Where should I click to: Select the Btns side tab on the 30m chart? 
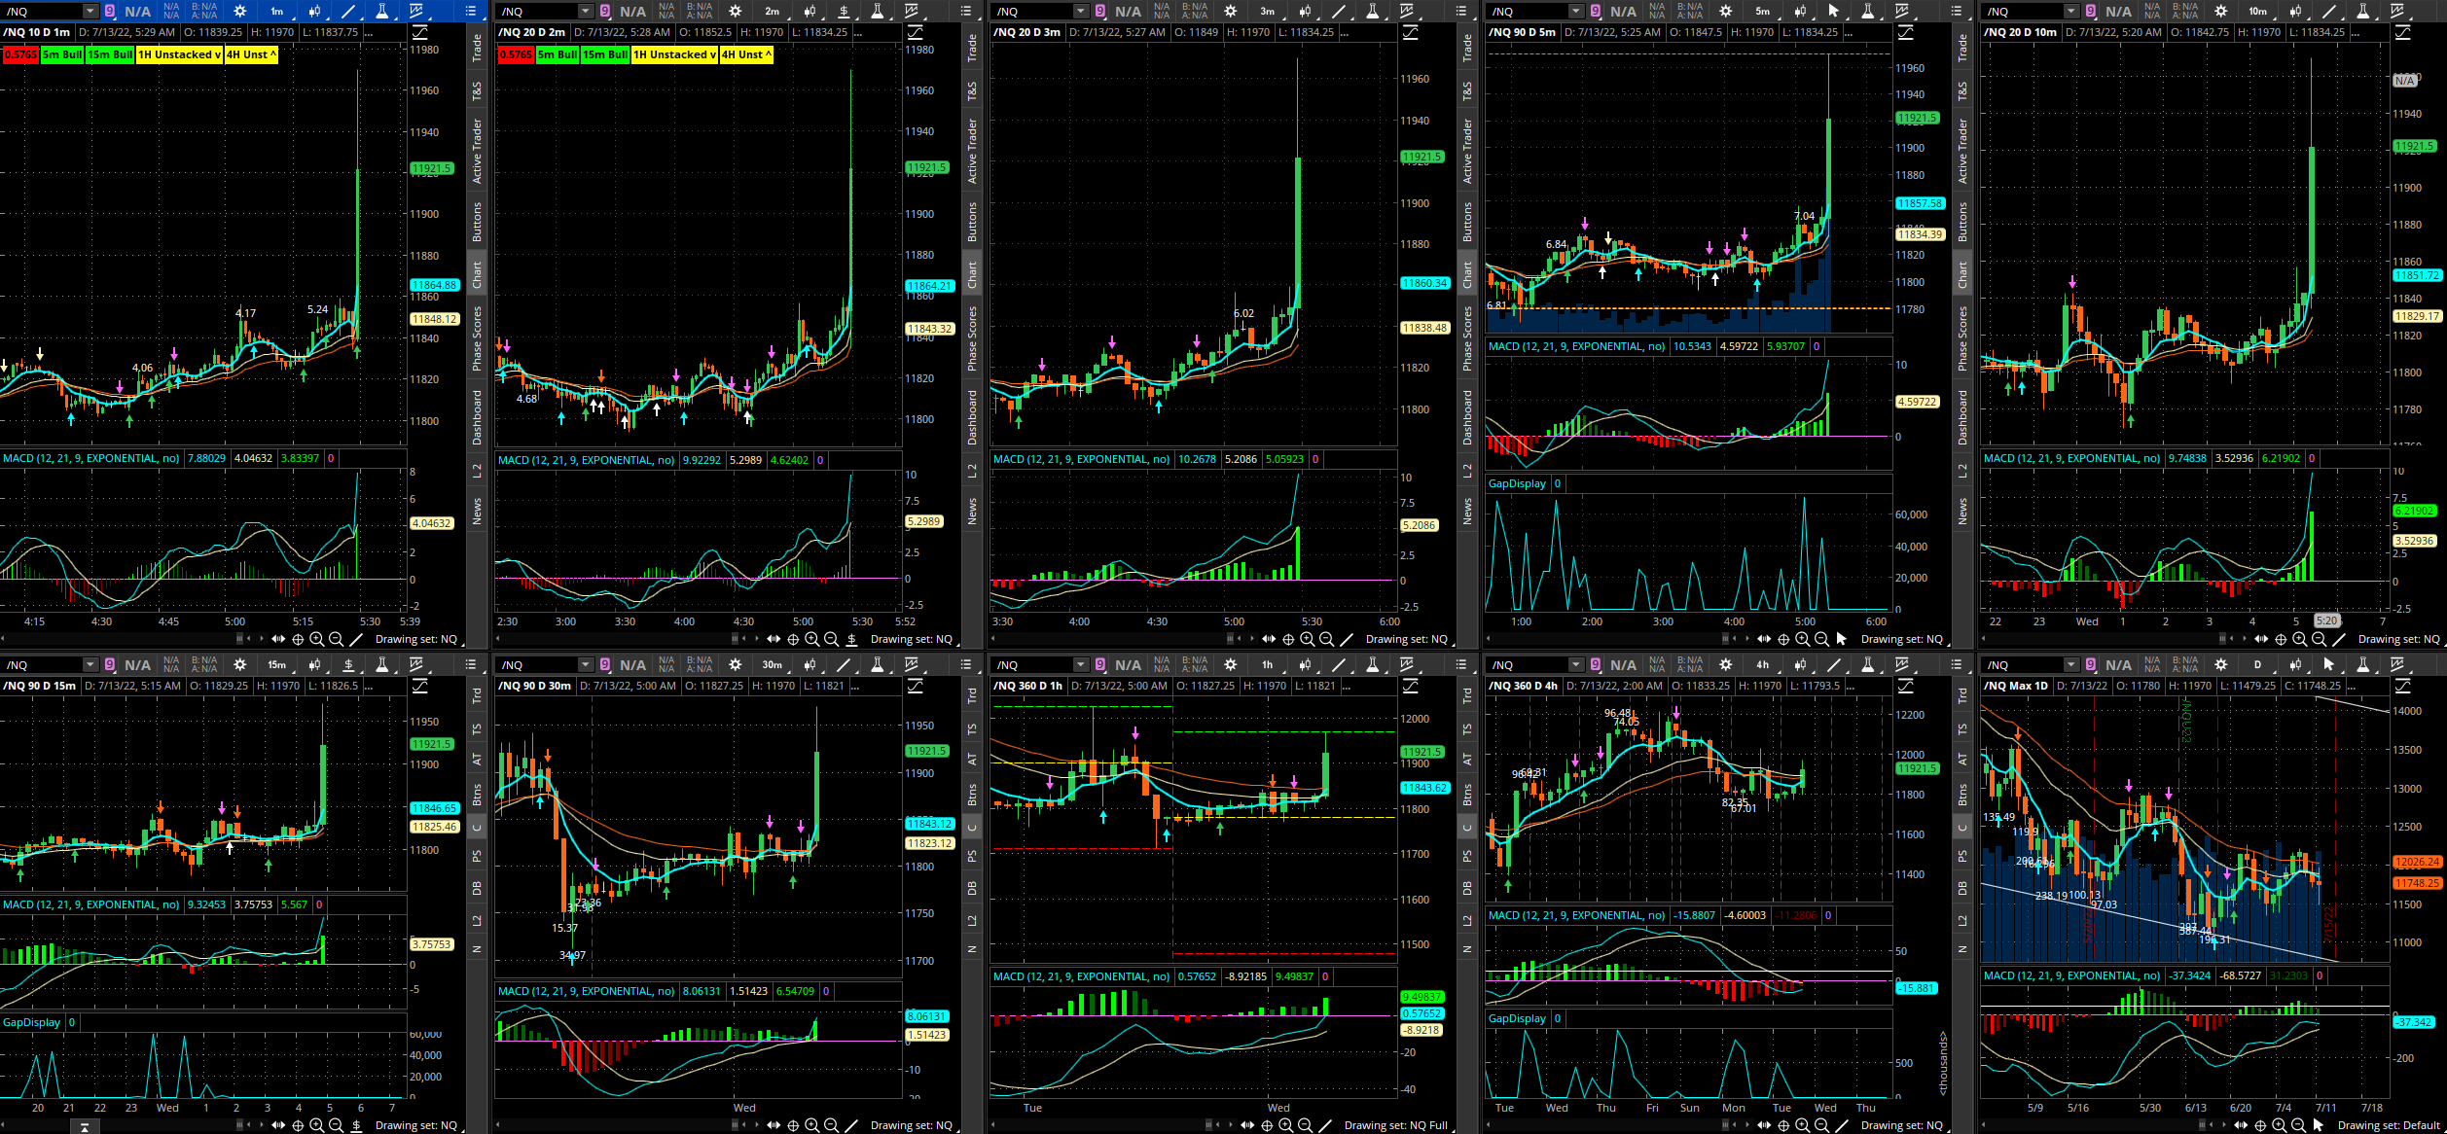tap(972, 795)
